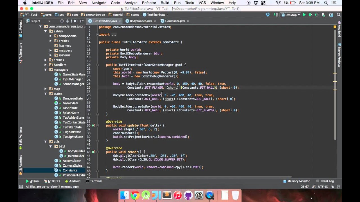Viewport: 360px width, 202px height.
Task: Close the TutFilterState.java tab
Action: tap(120, 21)
